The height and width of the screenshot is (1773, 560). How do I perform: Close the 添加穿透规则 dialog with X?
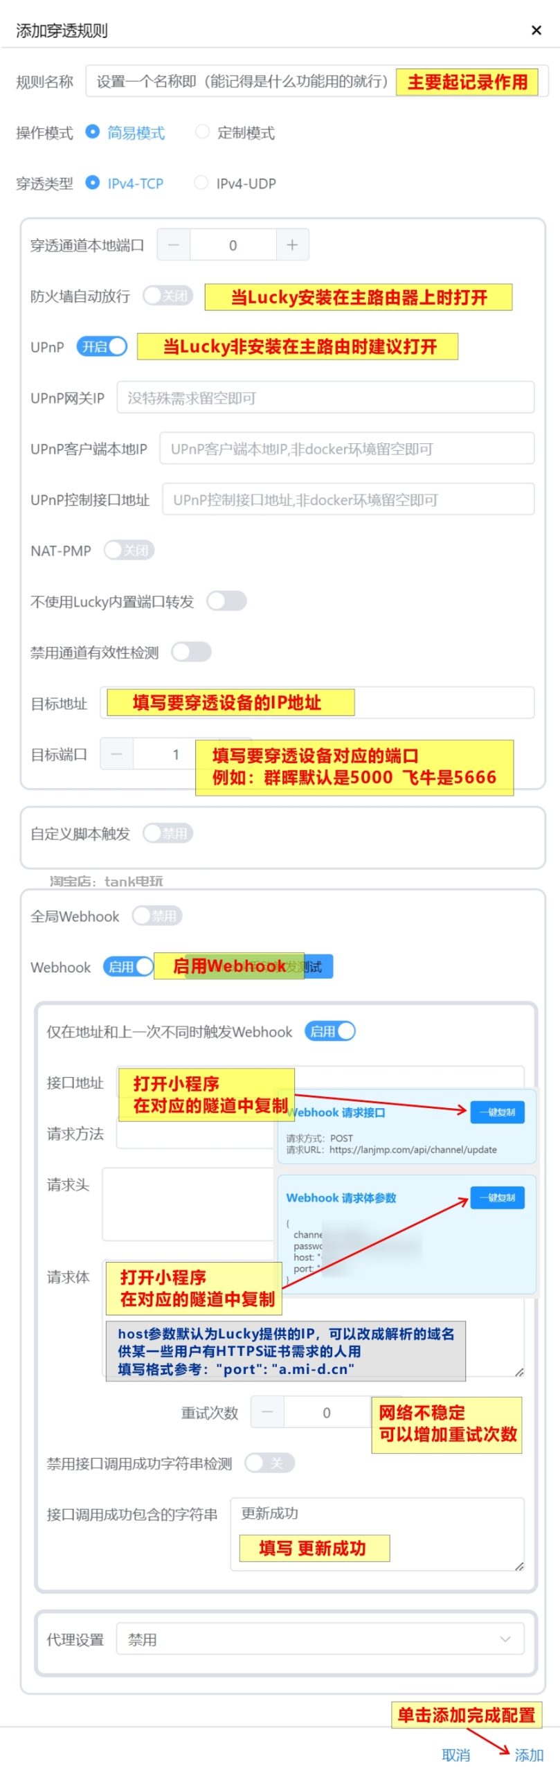pos(536,30)
